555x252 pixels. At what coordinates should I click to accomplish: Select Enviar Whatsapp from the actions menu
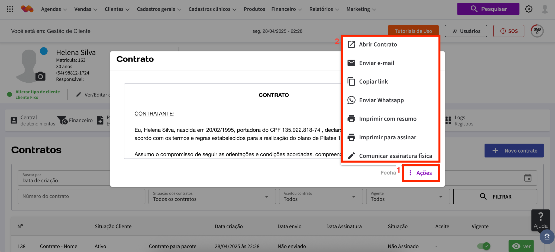[381, 100]
